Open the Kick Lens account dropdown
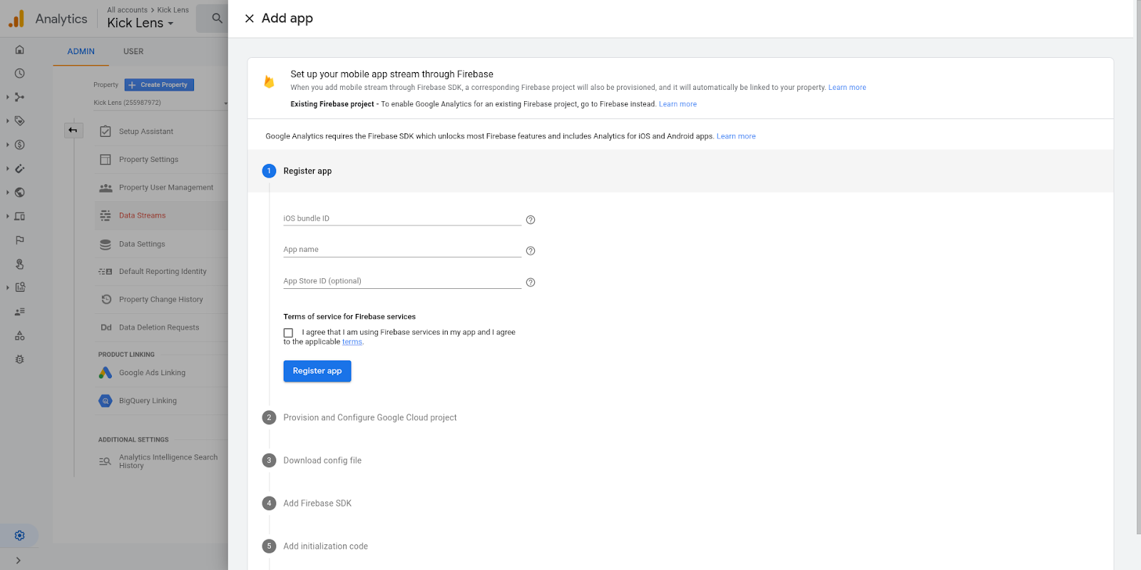 (x=140, y=23)
